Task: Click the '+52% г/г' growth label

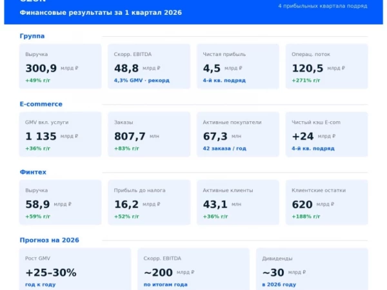Action: click(x=126, y=217)
